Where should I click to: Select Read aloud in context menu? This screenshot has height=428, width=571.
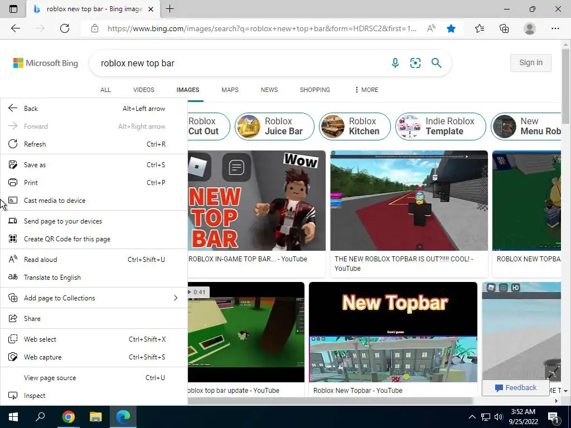[94, 260]
